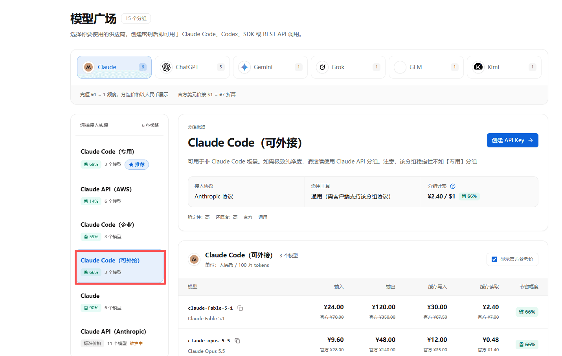Click the 推荐 star badge
The height and width of the screenshot is (356, 562).
(x=137, y=165)
